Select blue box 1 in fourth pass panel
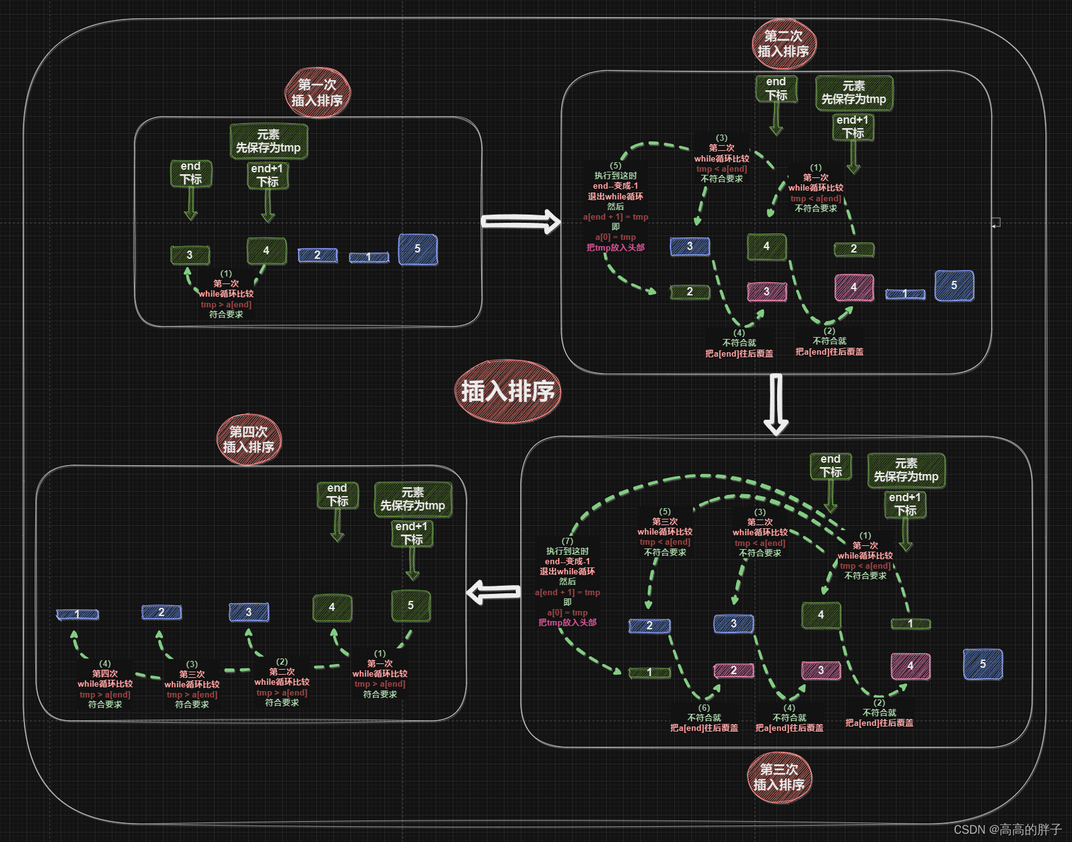 coord(78,615)
